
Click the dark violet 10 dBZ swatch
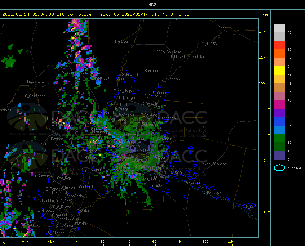279,155
